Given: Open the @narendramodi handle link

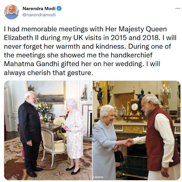Looking at the screenshot, I should pos(39,15).
